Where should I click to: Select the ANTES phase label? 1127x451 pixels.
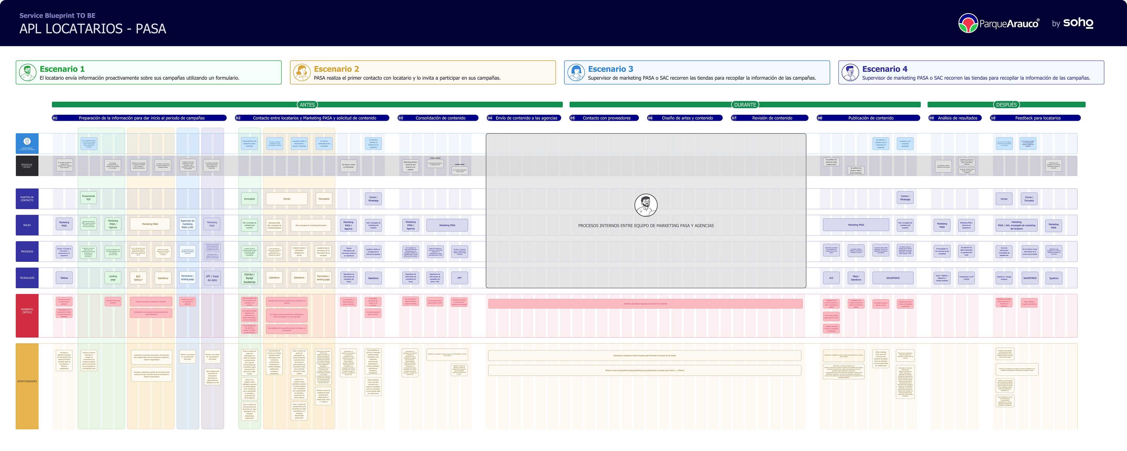coord(307,105)
